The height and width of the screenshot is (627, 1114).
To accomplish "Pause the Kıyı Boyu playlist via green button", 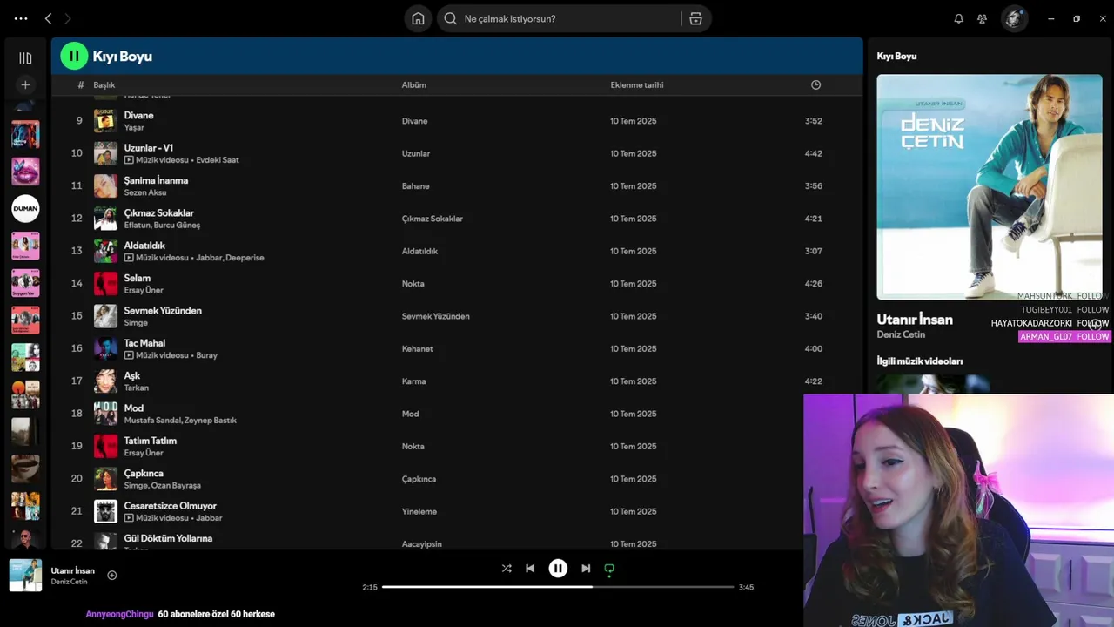I will [74, 56].
